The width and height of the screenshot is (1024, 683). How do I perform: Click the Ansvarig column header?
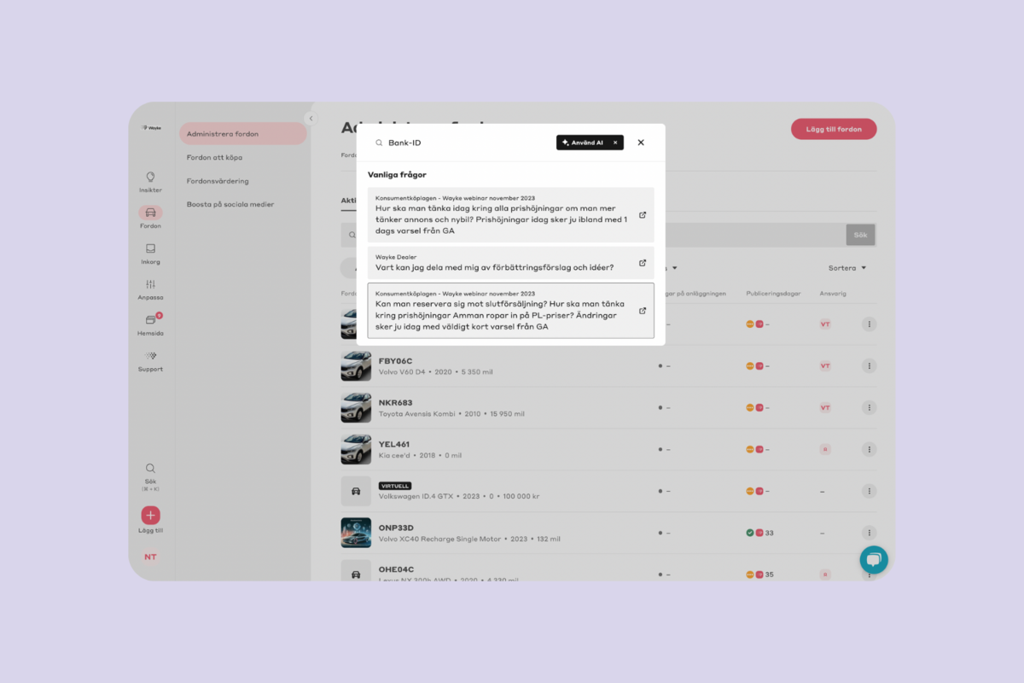tap(833, 294)
